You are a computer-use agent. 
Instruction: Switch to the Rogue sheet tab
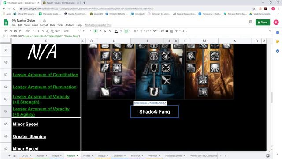pyautogui.click(x=103, y=155)
